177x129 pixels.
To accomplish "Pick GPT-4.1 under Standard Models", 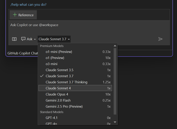I will (75, 118).
